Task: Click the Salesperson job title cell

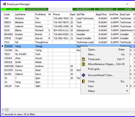Action: click(x=85, y=30)
